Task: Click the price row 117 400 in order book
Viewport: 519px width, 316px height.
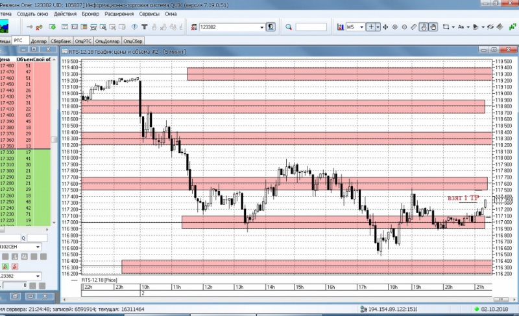Action: point(25,115)
